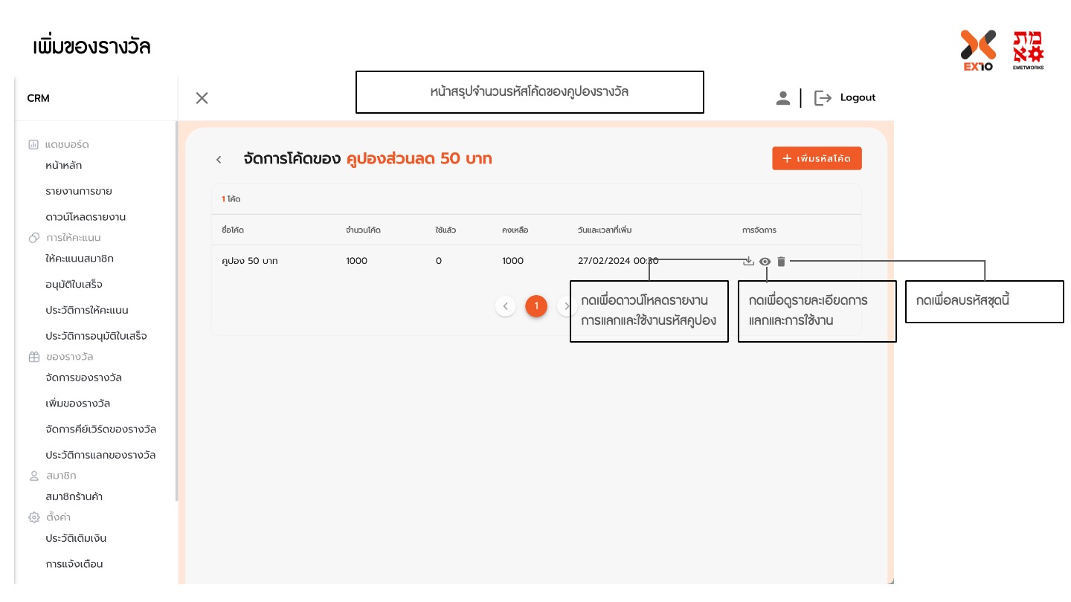Go to previous page in pagination
The width and height of the screenshot is (1071, 602).
click(506, 306)
